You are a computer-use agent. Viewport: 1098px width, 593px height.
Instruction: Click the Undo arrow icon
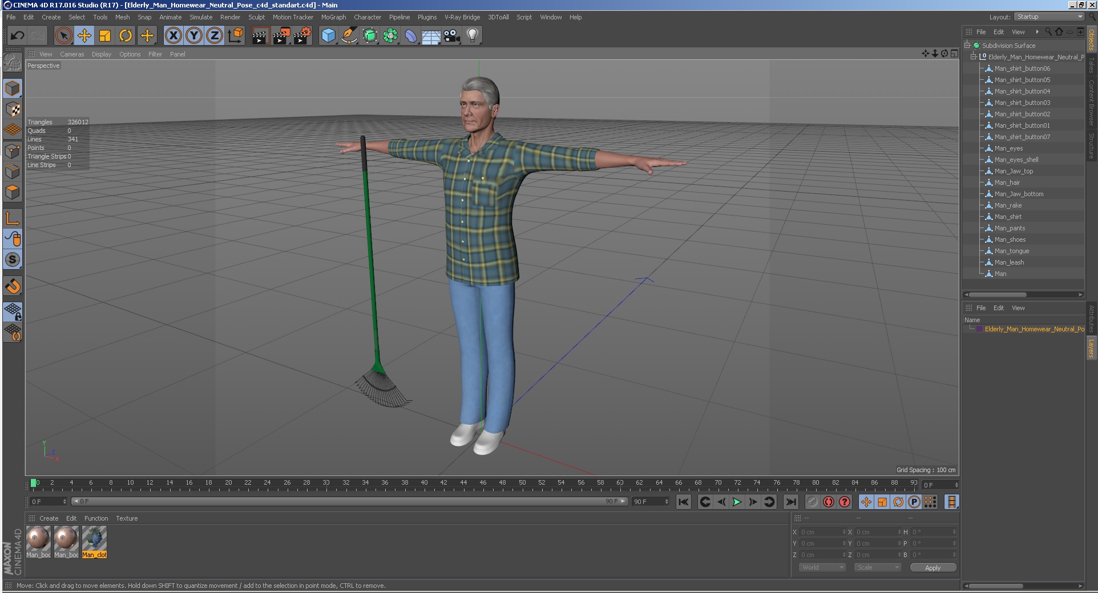click(x=18, y=36)
